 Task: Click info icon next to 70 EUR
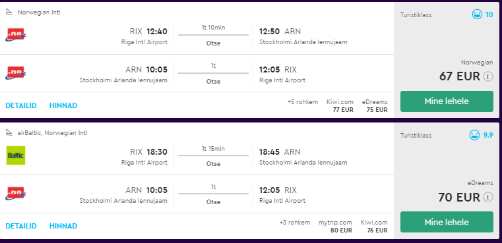pyautogui.click(x=488, y=197)
